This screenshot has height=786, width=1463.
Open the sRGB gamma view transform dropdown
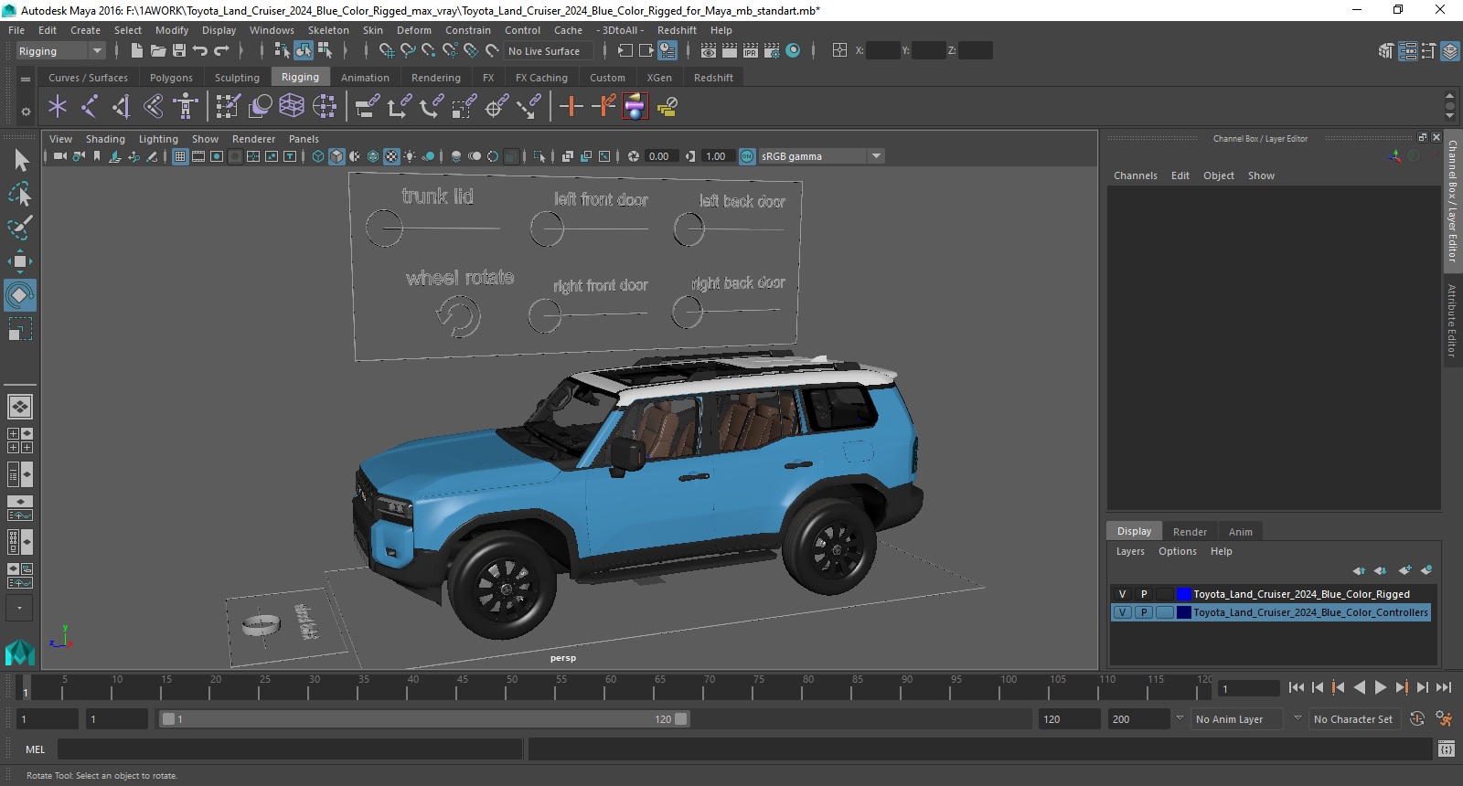(876, 156)
